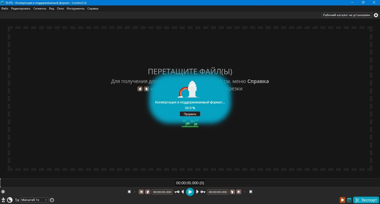Cancel conversion with the Прервать button
Image resolution: width=380 pixels, height=204 pixels.
(190, 114)
